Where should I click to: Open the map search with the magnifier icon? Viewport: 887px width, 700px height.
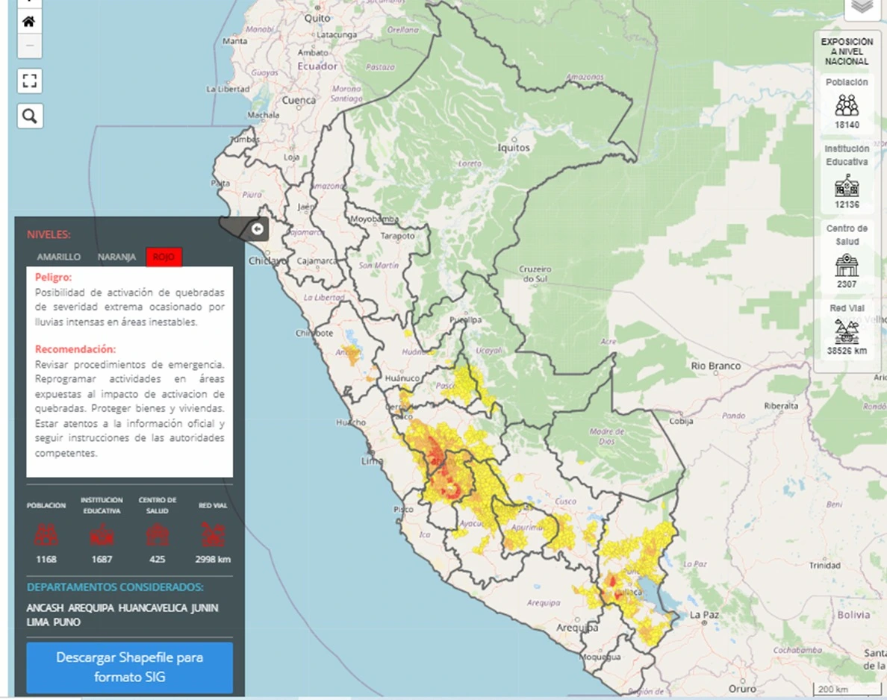pyautogui.click(x=29, y=116)
